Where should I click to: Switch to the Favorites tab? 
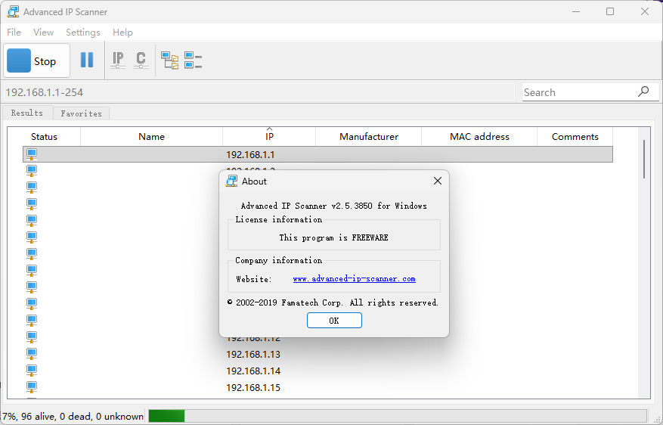pyautogui.click(x=81, y=113)
